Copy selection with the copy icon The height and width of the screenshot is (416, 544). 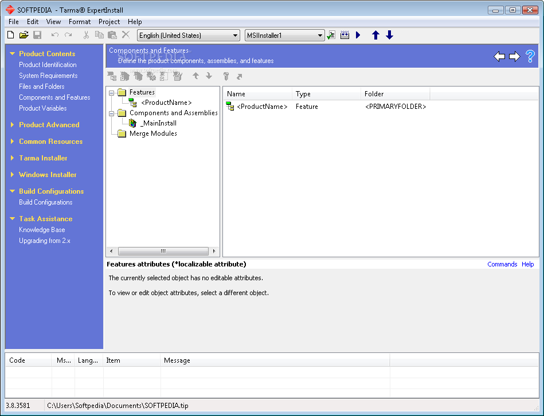[x=99, y=35]
